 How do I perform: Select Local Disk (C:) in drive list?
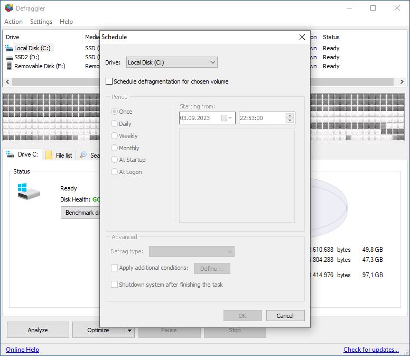click(32, 48)
